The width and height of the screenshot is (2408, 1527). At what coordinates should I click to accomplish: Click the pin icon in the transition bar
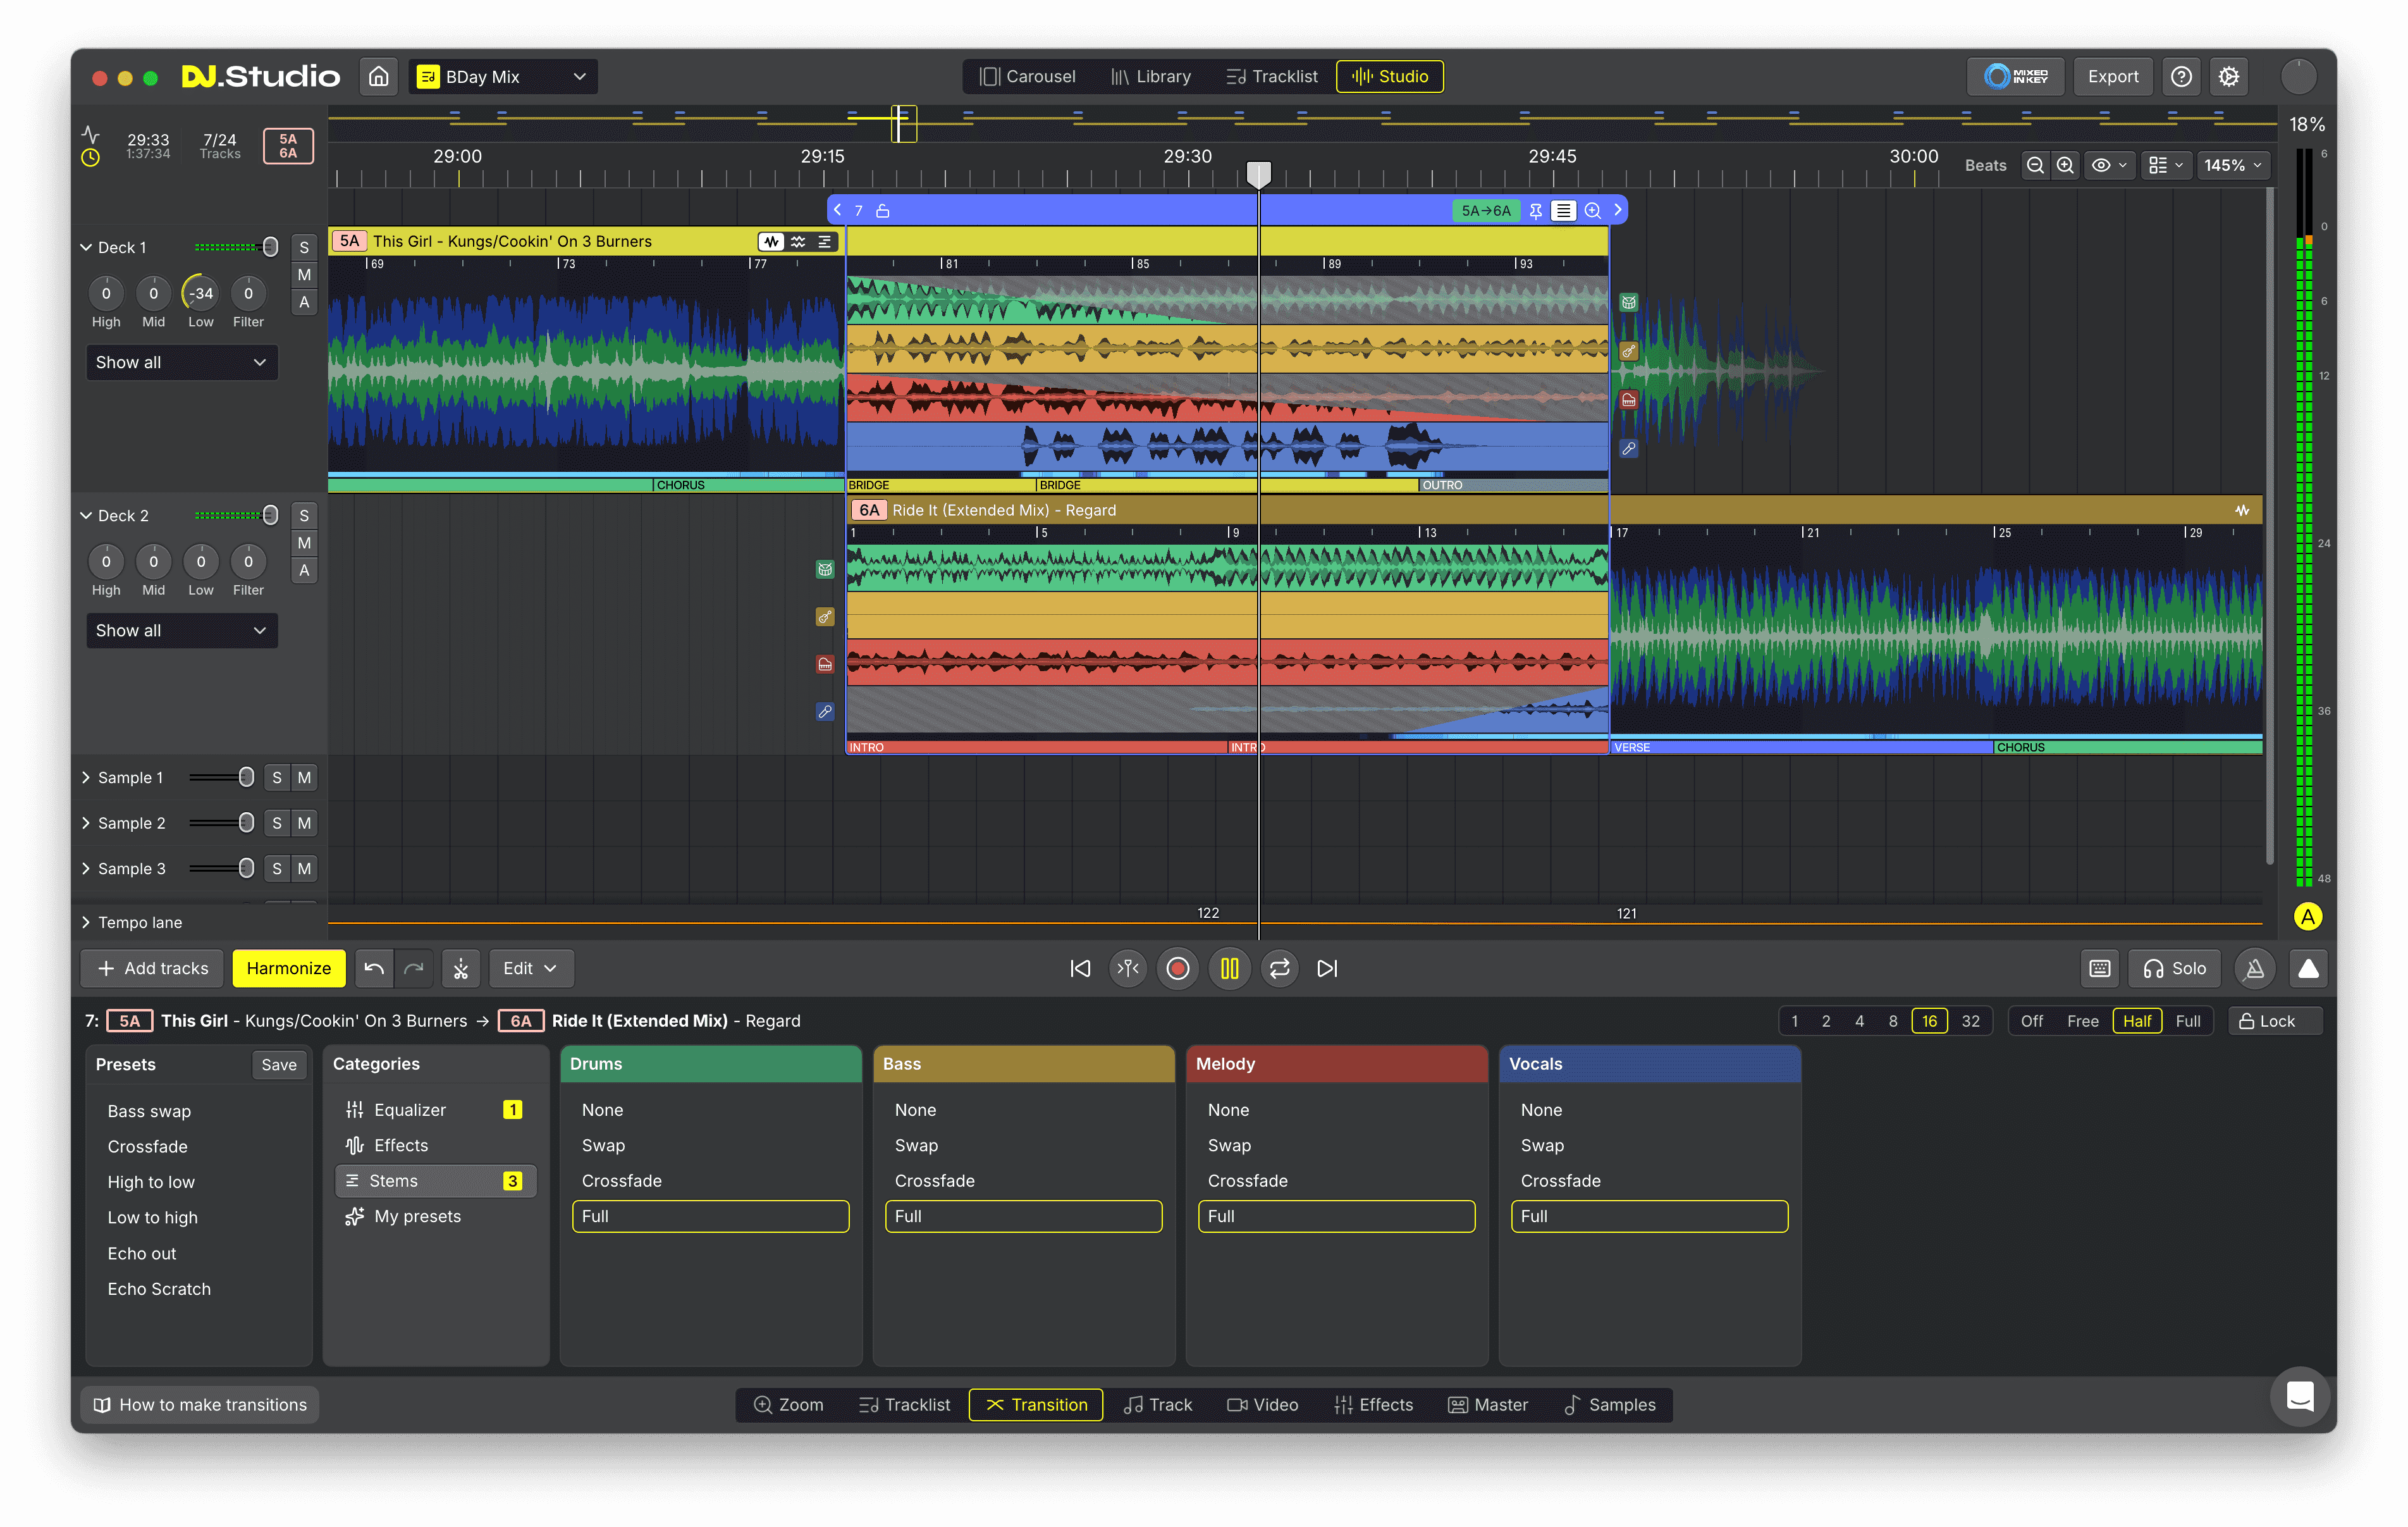tap(1535, 210)
